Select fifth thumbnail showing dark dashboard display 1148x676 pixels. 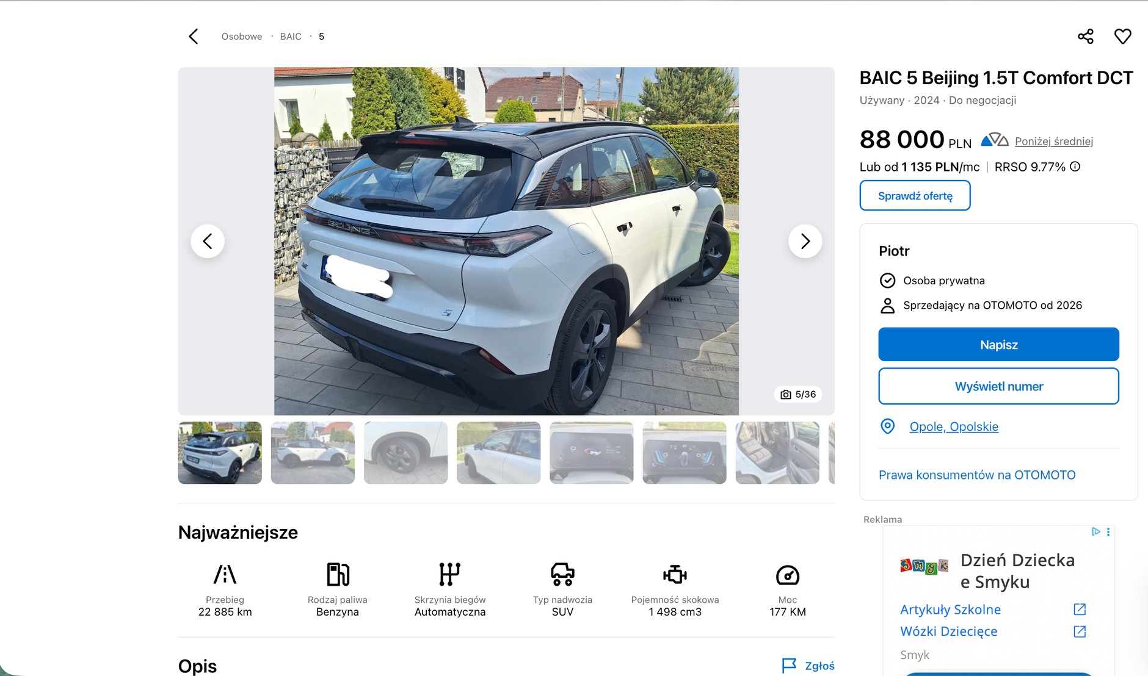click(x=591, y=453)
